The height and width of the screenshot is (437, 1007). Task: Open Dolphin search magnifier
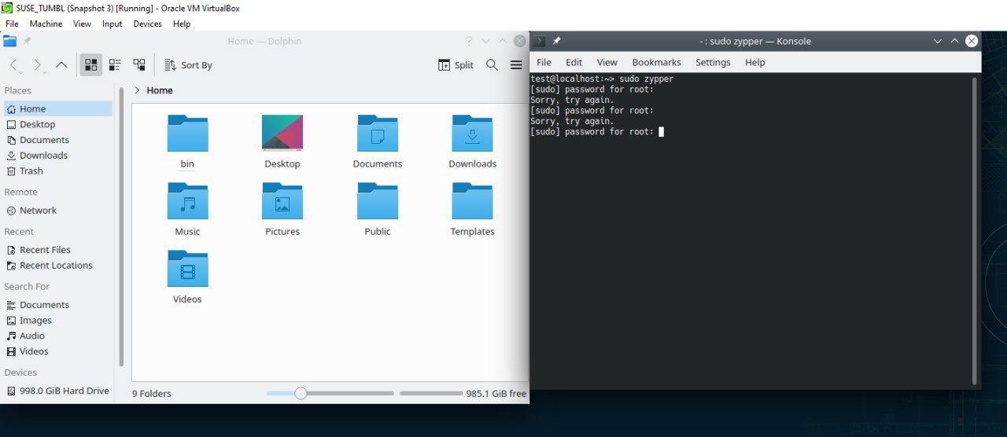pos(492,65)
